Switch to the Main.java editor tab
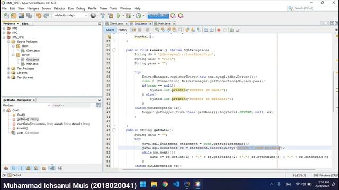 (x=164, y=23)
